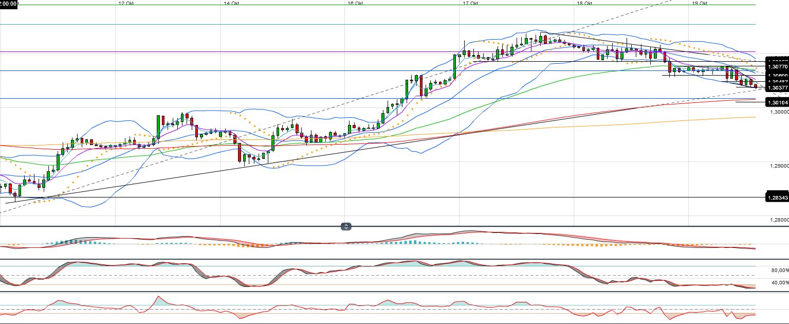Select the dark pane-splitter handle between panels

346,226
